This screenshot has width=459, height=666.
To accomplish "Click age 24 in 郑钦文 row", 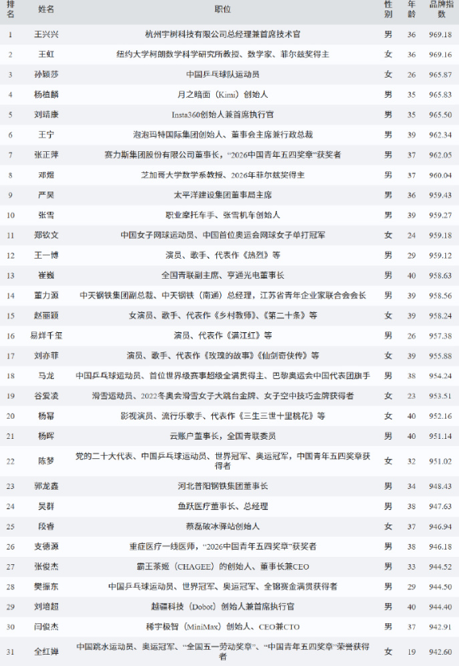I will click(411, 236).
